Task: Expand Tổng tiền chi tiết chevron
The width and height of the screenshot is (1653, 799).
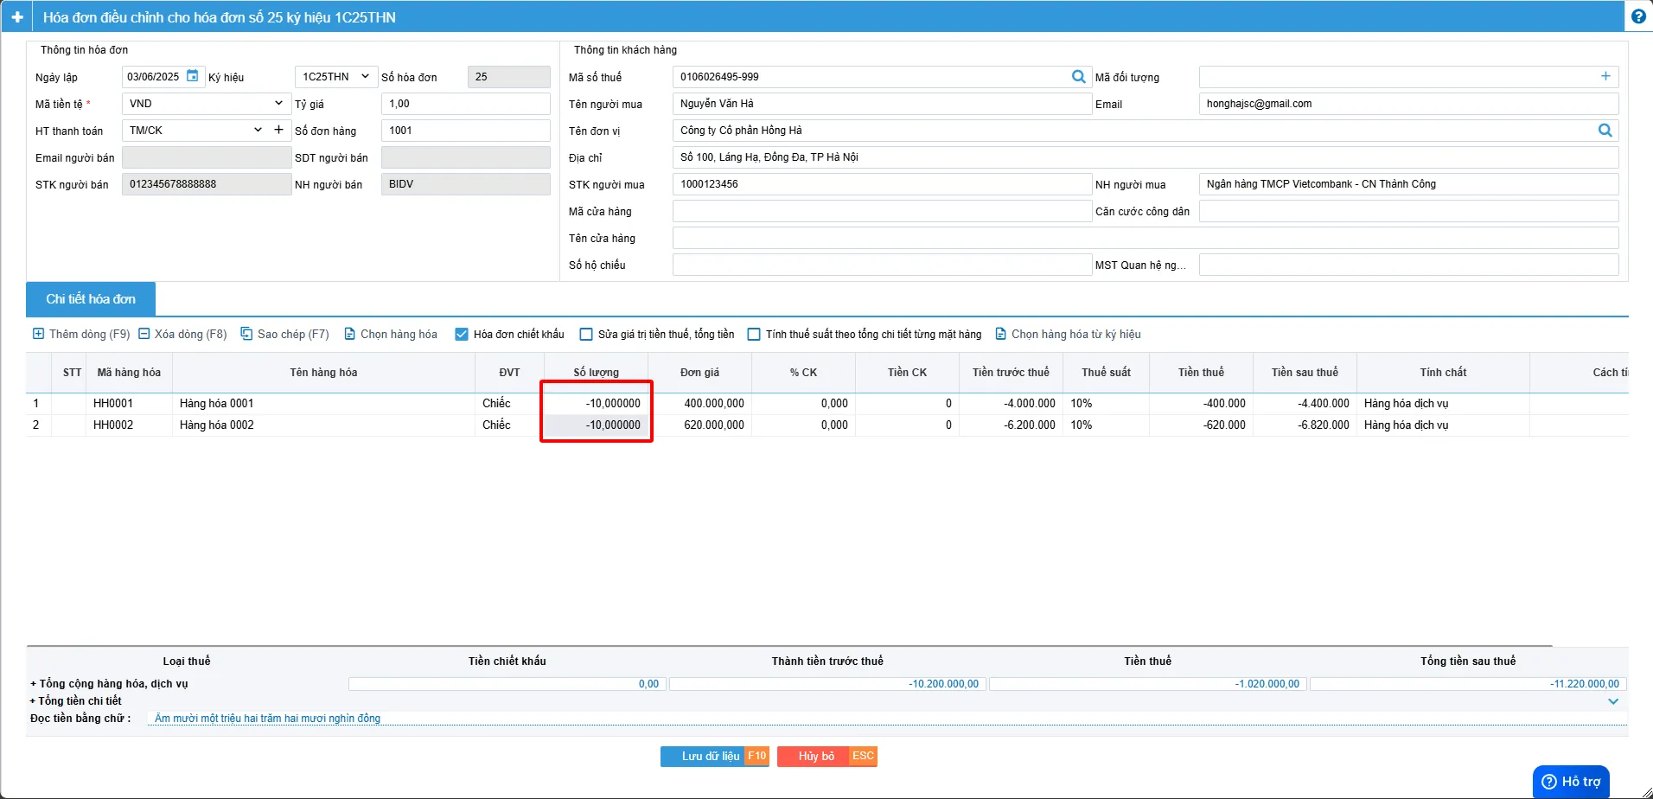Action: tap(1613, 701)
